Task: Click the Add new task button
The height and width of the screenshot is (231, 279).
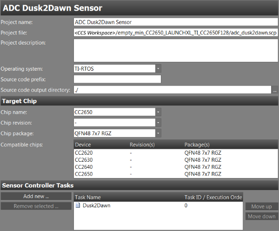Action: click(36, 196)
